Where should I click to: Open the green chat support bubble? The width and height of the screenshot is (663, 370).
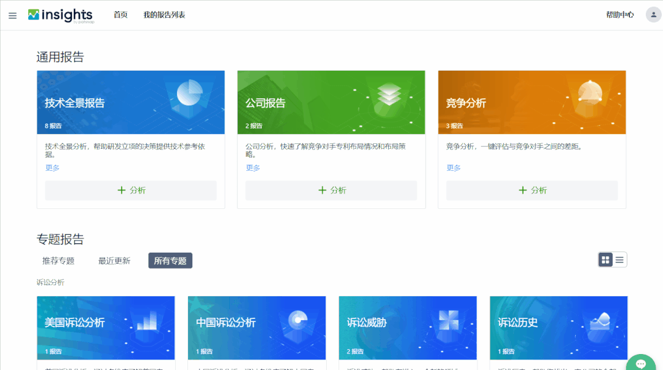tap(640, 364)
